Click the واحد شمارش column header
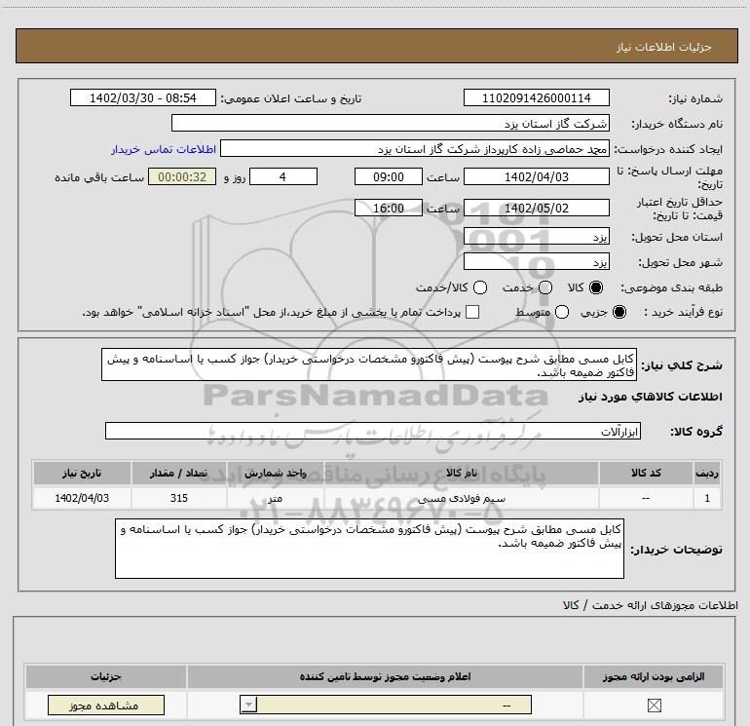 click(x=276, y=473)
